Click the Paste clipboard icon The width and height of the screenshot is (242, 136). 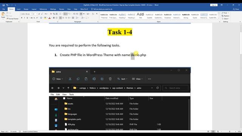click(3, 14)
